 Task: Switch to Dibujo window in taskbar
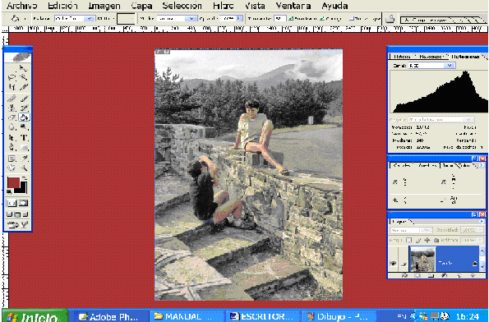click(x=339, y=317)
